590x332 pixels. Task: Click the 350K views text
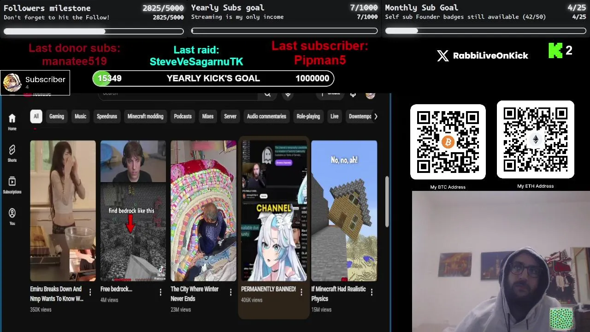(41, 309)
